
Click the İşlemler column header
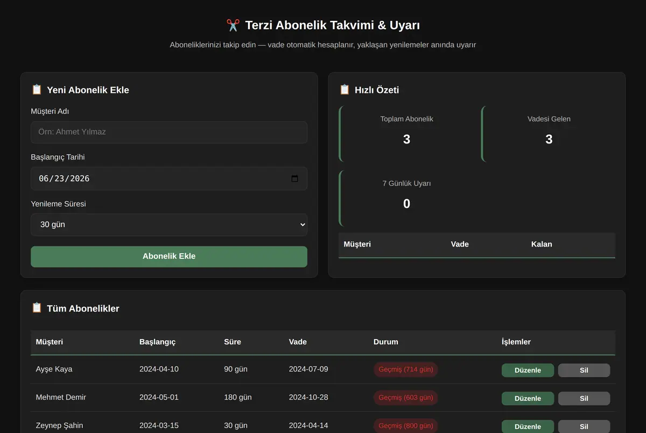516,342
